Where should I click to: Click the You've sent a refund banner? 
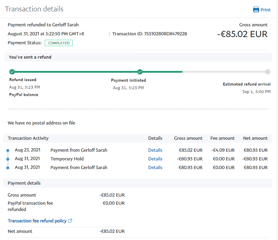click(30, 57)
